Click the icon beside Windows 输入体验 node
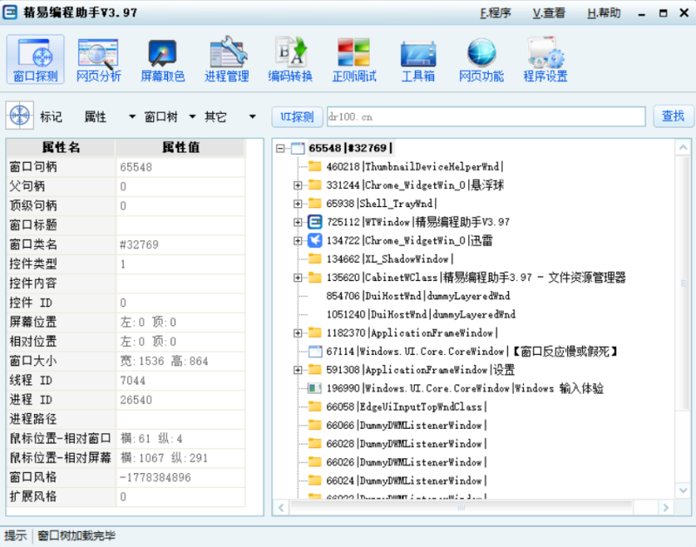This screenshot has height=547, width=696. tap(315, 389)
